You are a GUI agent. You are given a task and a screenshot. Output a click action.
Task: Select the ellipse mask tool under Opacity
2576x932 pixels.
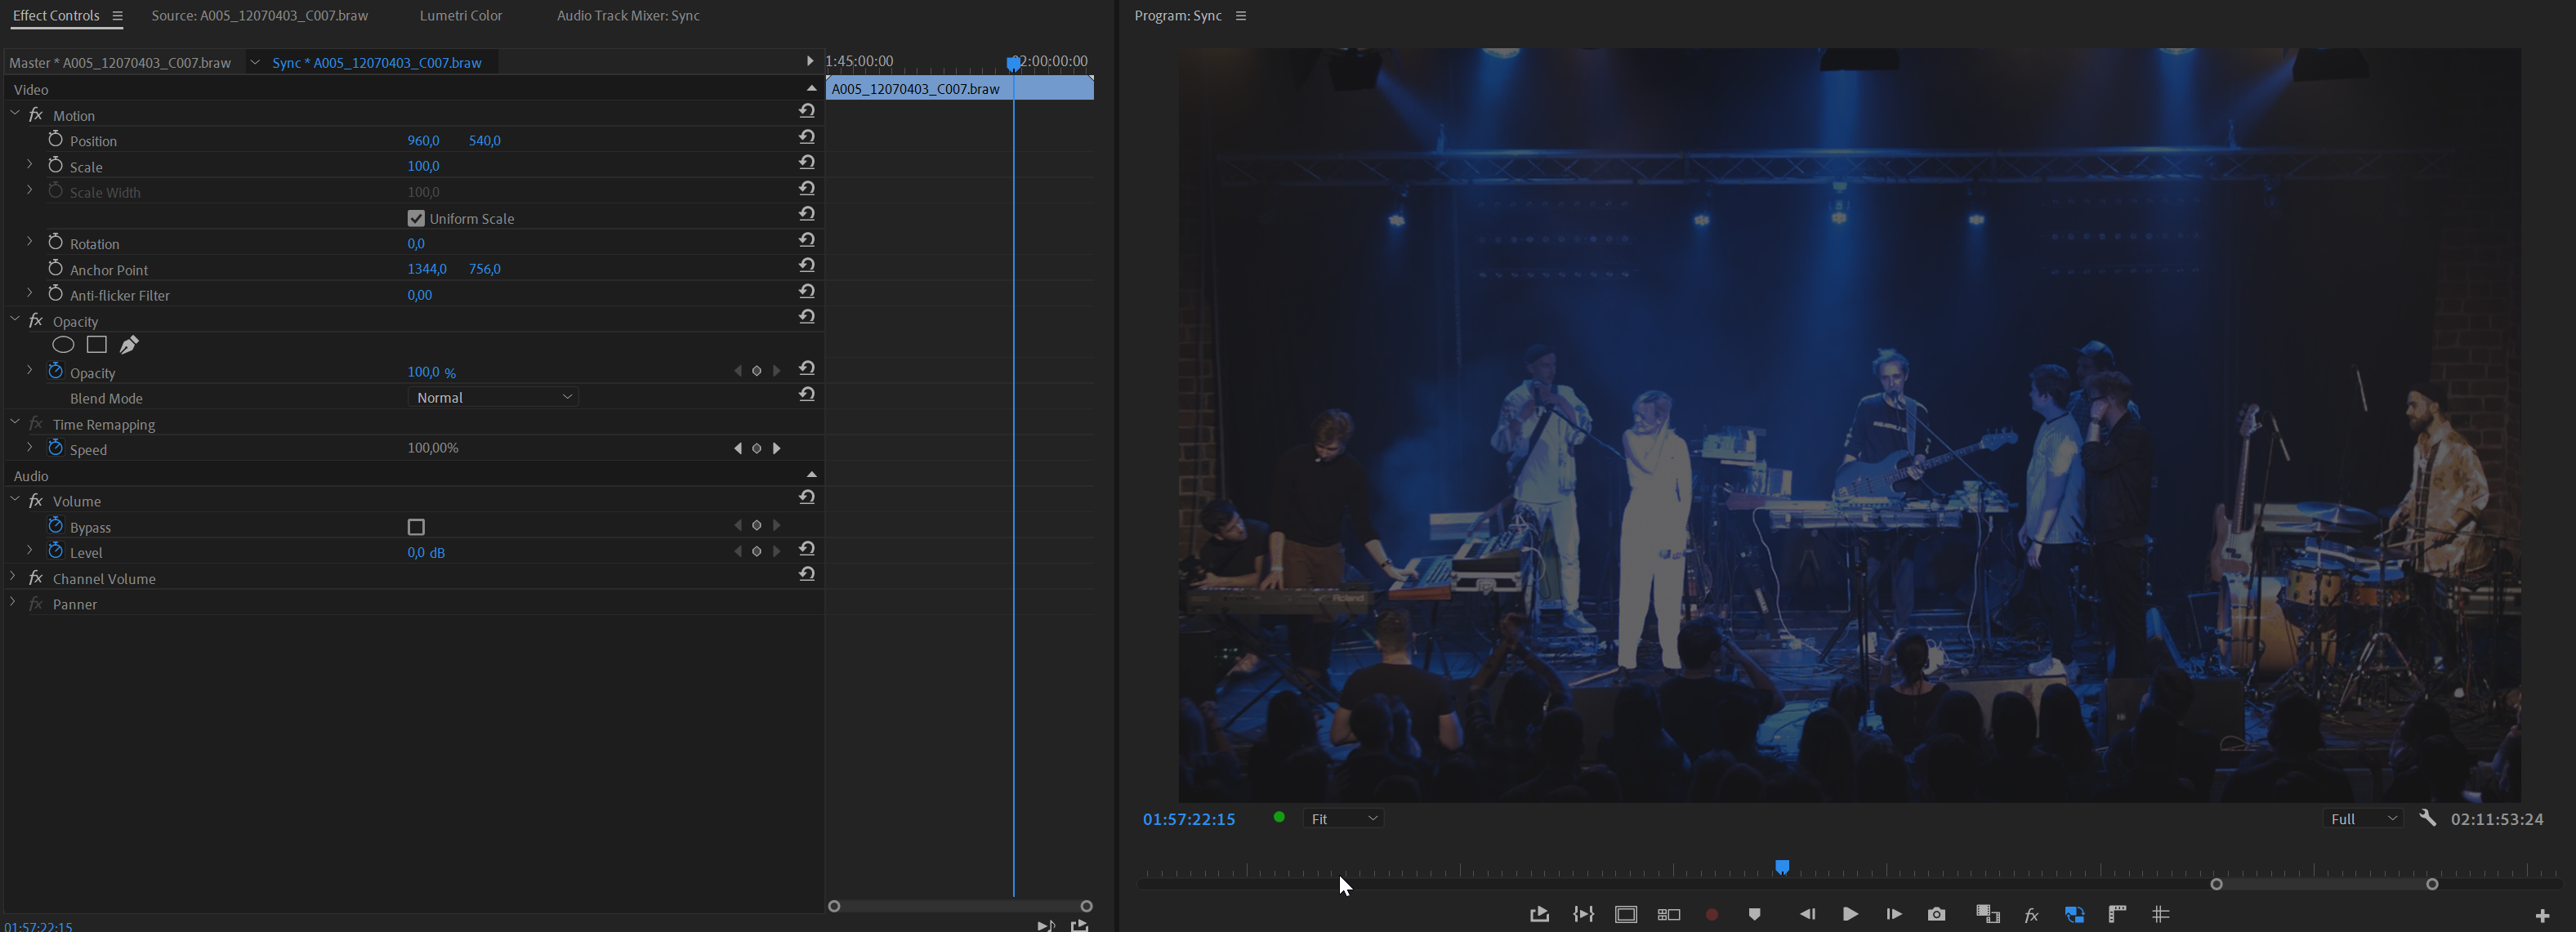click(x=63, y=345)
